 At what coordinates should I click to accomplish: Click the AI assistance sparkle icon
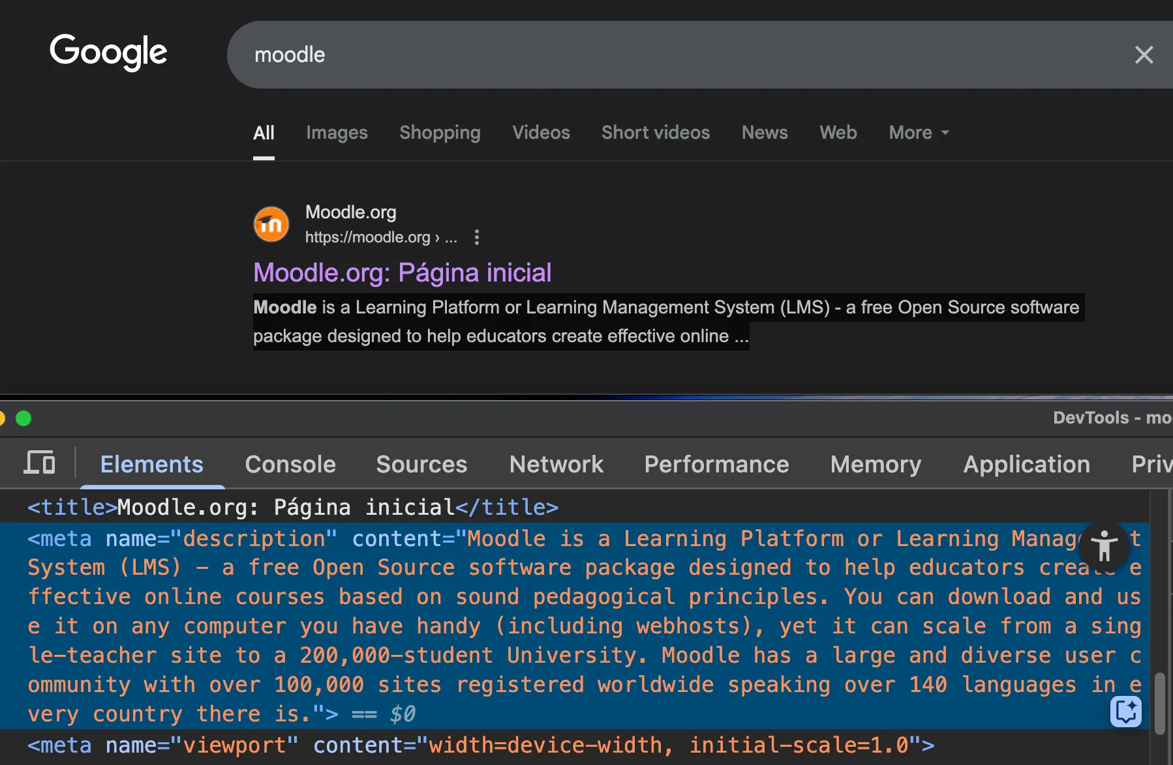point(1126,711)
